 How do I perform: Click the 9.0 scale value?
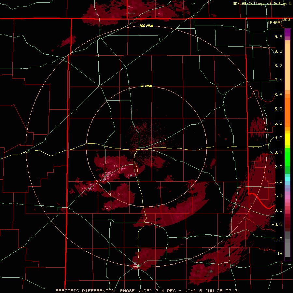278,51
